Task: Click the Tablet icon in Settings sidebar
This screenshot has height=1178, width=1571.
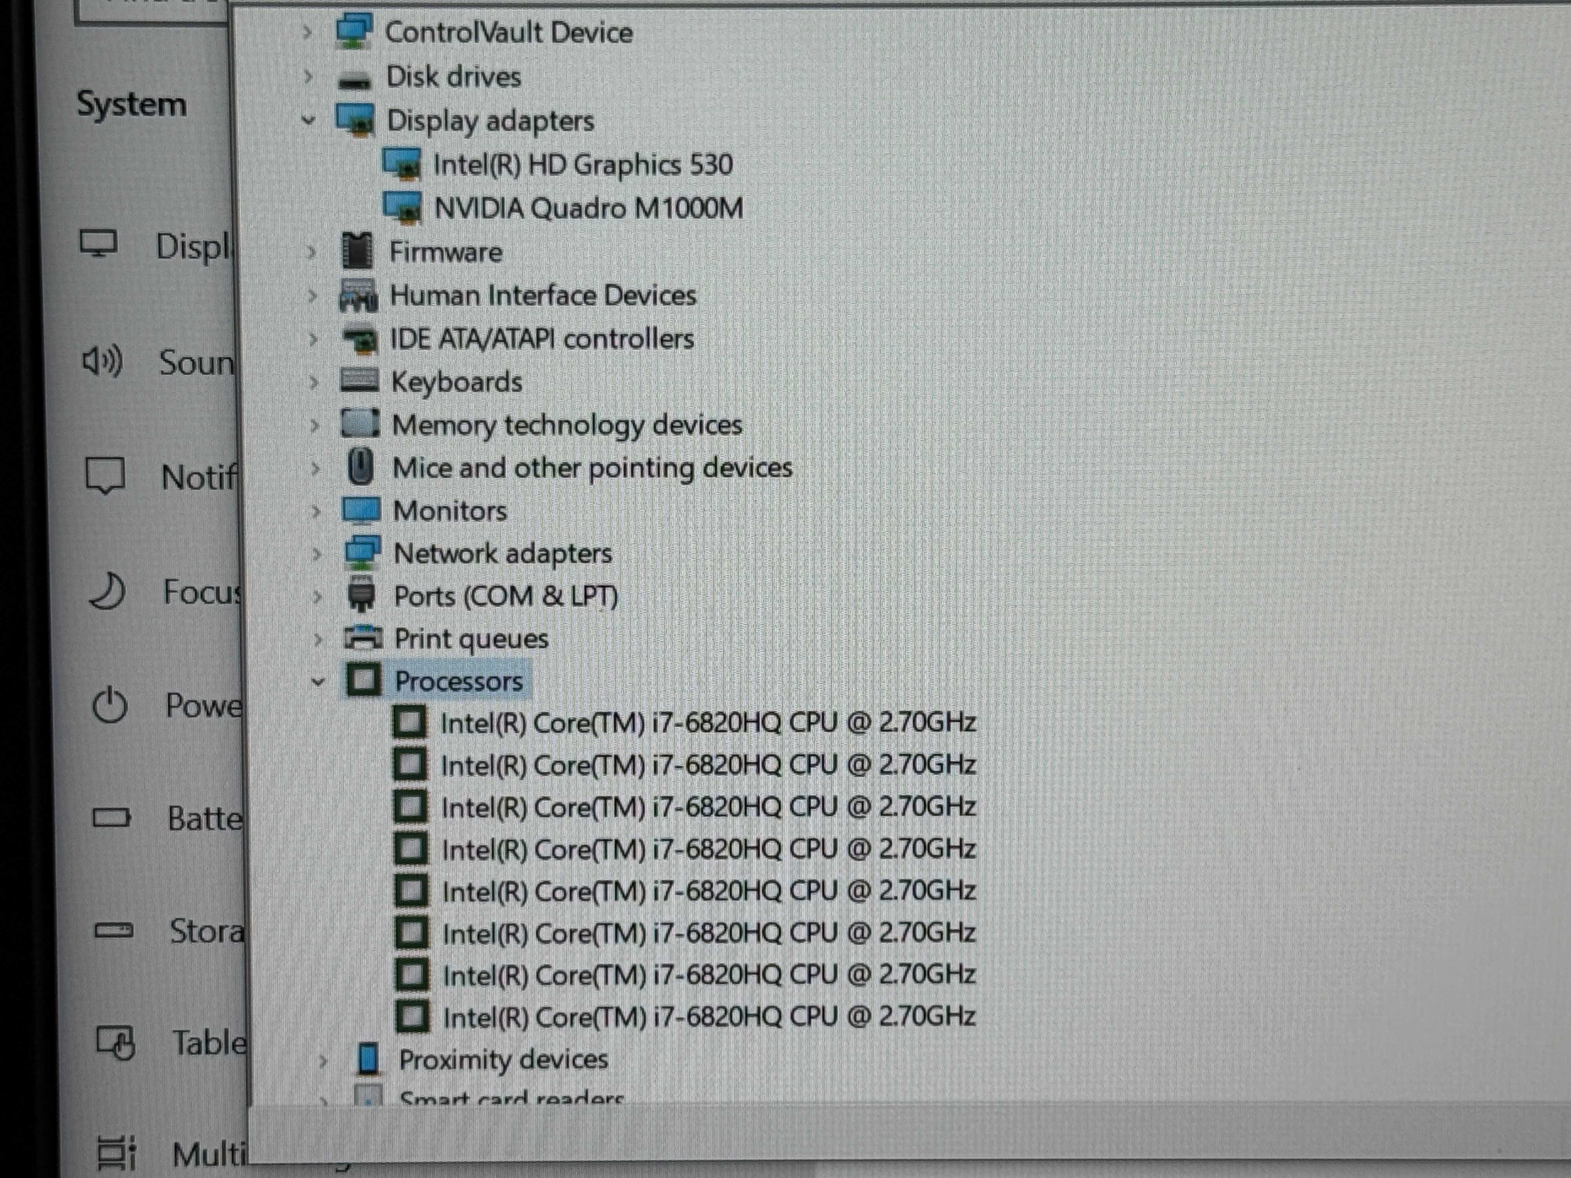Action: 116,1042
